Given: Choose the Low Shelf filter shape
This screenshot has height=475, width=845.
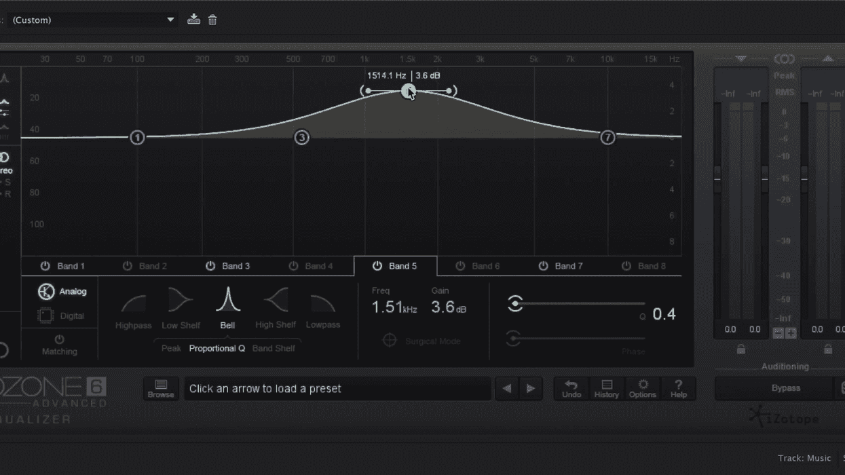Looking at the screenshot, I should (x=181, y=310).
